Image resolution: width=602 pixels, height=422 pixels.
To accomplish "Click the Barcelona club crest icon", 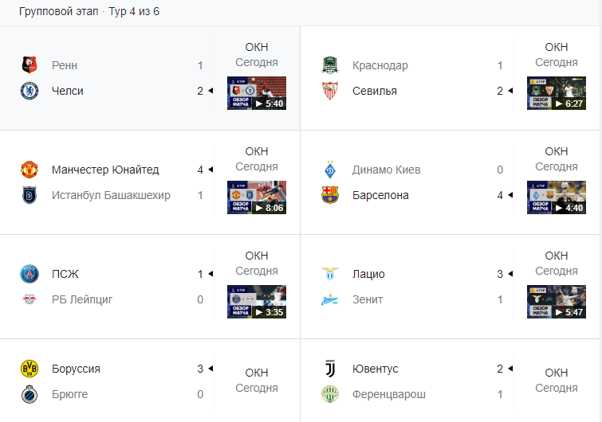I will tap(330, 195).
